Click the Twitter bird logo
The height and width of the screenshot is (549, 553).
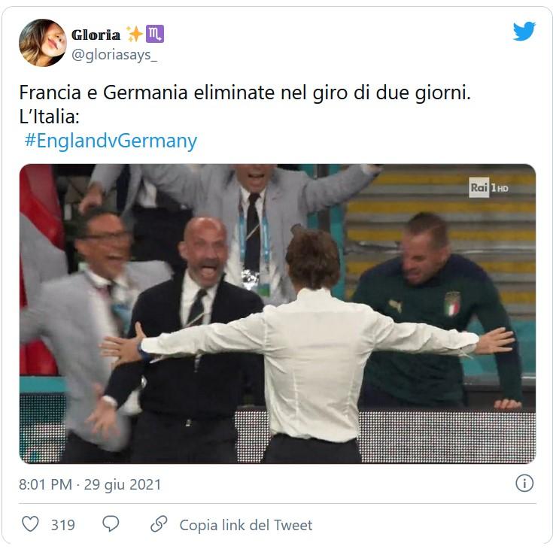(524, 31)
